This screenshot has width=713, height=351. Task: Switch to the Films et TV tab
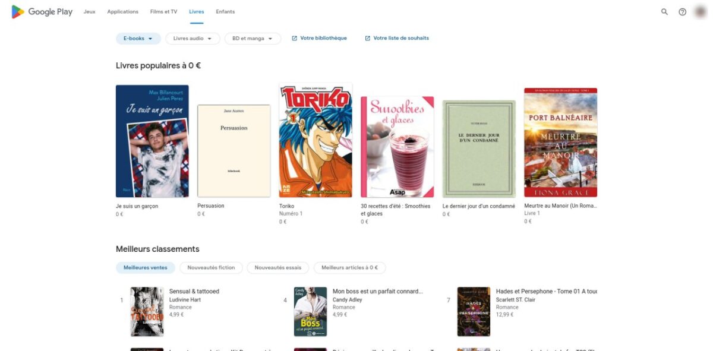click(x=163, y=12)
